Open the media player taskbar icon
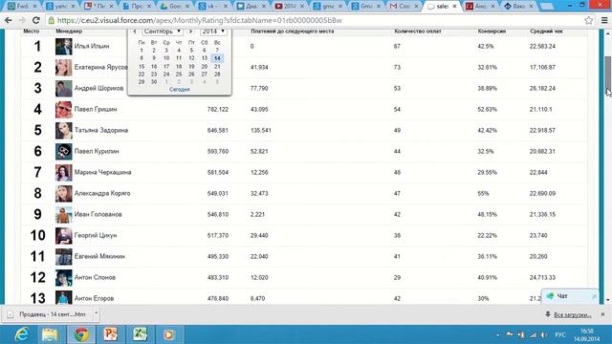The image size is (612, 344). tap(168, 334)
